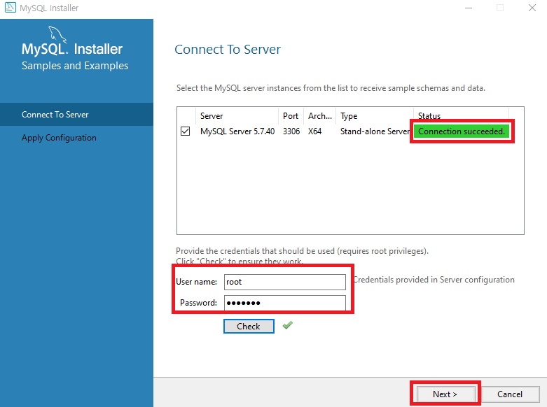
Task: Click the MySQL dolphin logo
Action: pyautogui.click(x=57, y=34)
